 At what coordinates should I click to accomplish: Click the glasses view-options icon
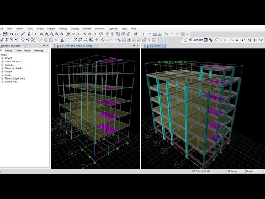(x=100, y=34)
